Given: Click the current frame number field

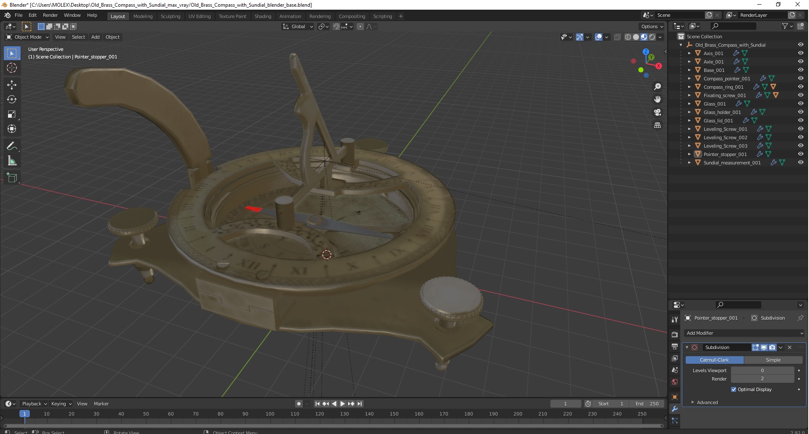Looking at the screenshot, I should click(566, 404).
